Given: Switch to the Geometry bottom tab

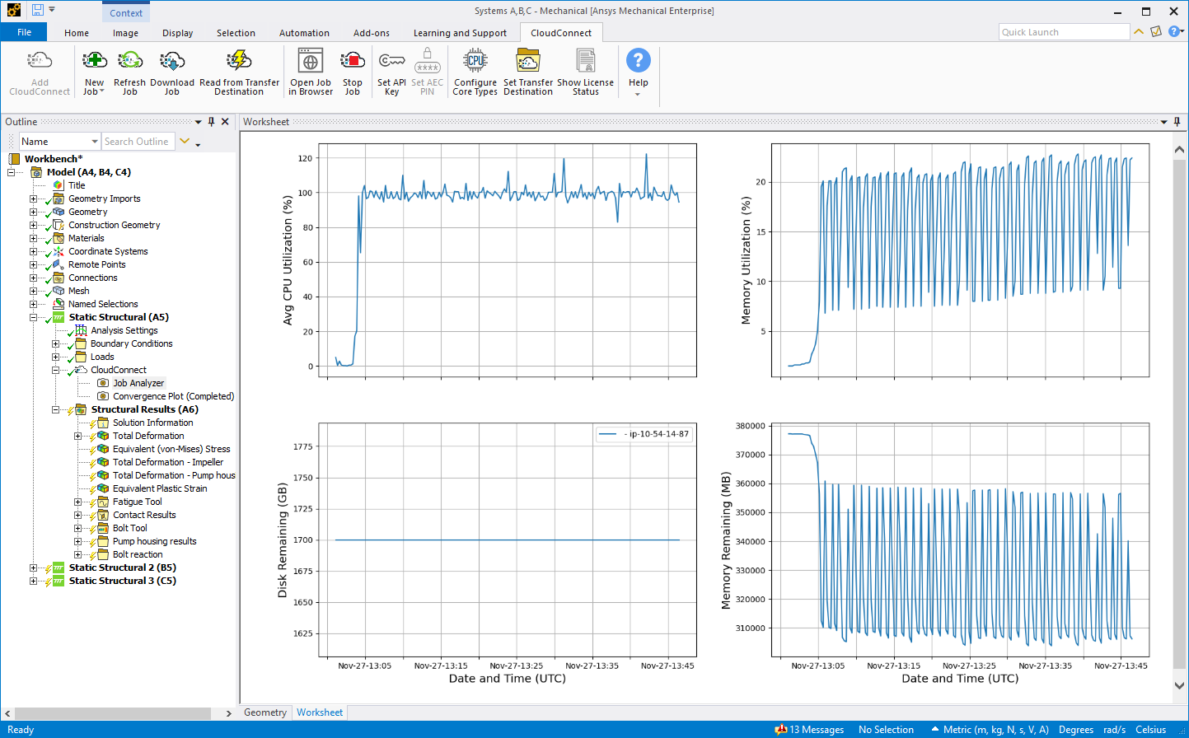Looking at the screenshot, I should (x=265, y=712).
